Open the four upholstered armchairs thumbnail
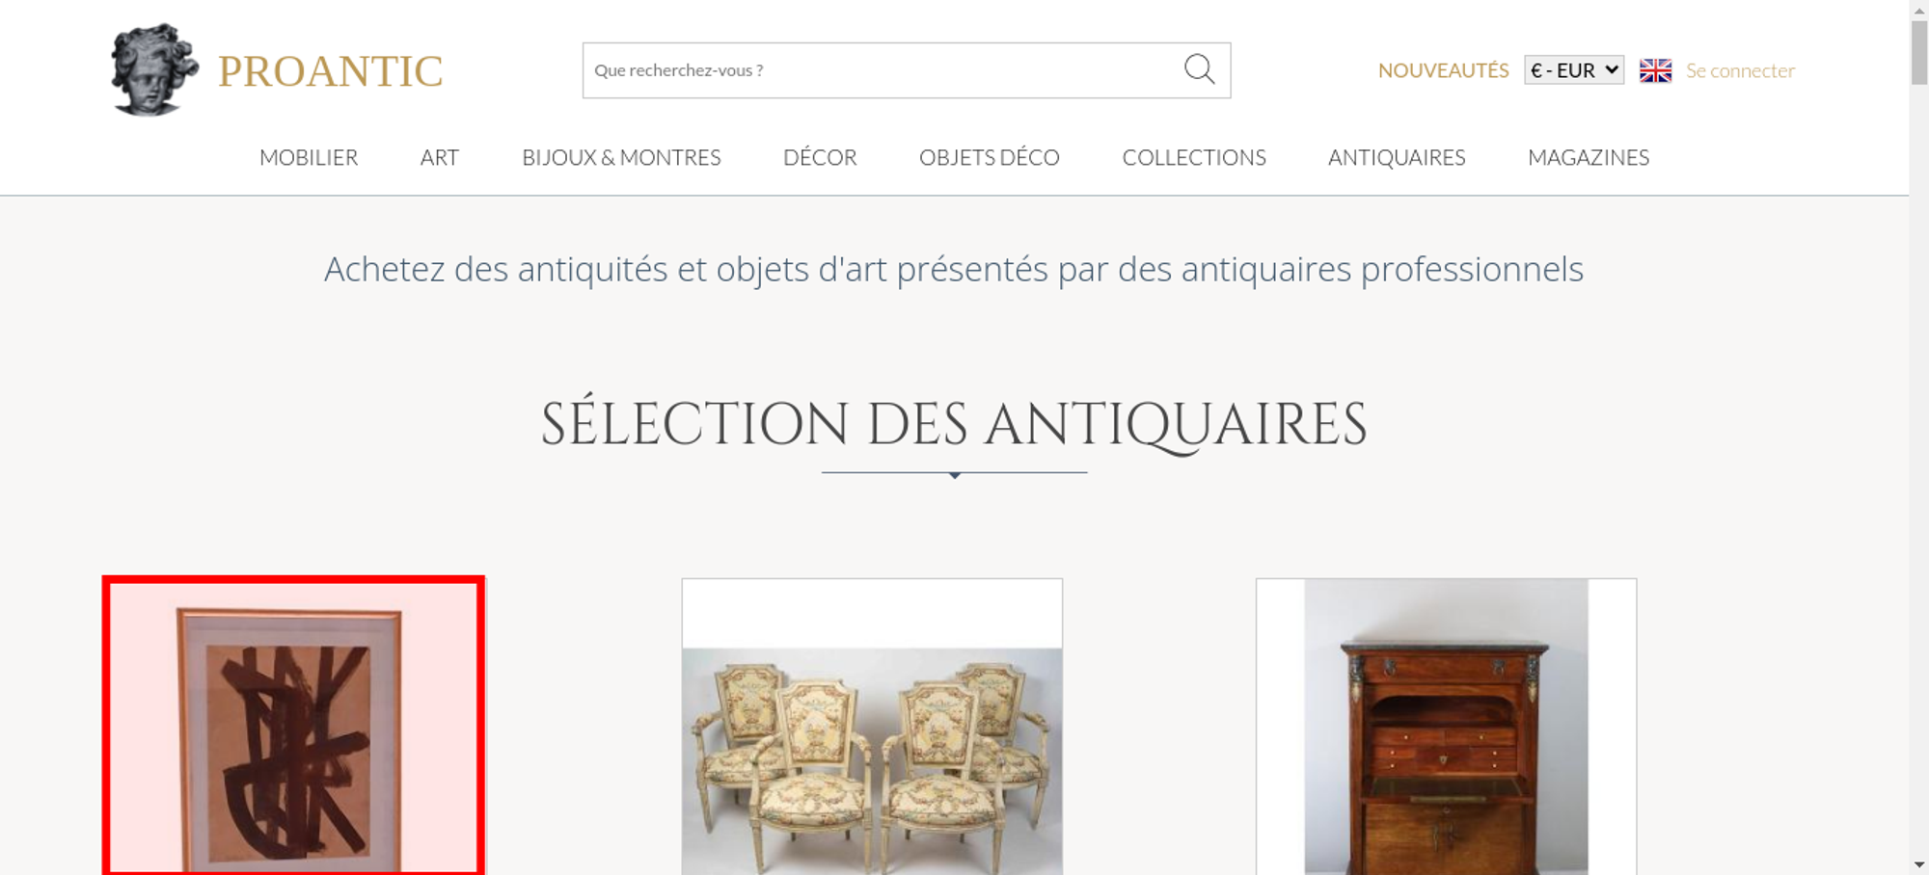This screenshot has width=1929, height=875. tap(872, 727)
